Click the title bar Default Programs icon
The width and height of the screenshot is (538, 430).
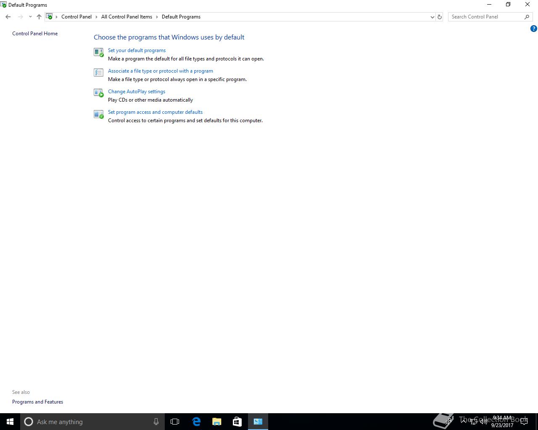3,5
